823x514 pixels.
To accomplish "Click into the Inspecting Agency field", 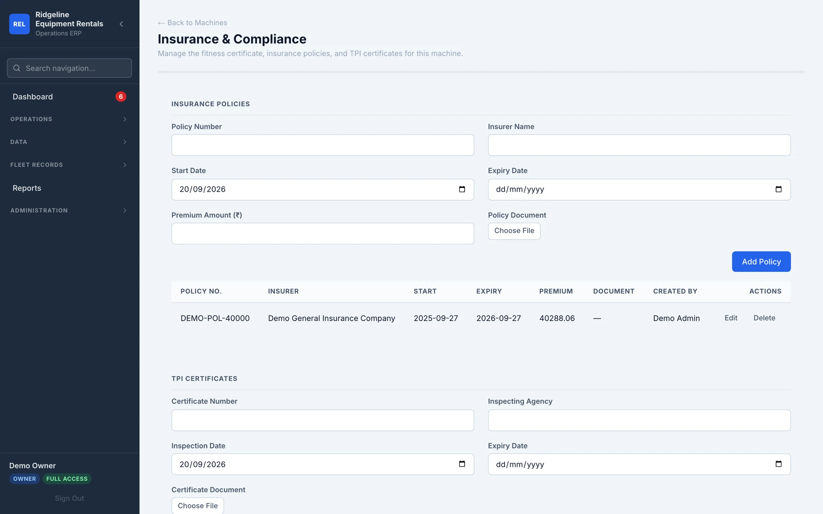I will [639, 420].
